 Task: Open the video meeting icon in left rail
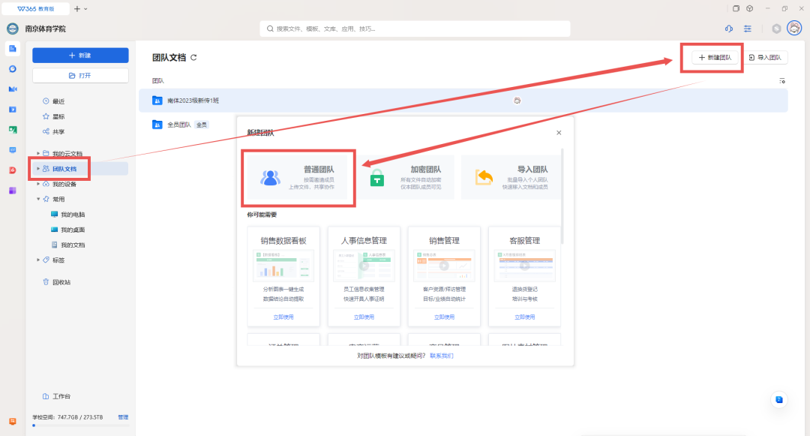point(13,89)
